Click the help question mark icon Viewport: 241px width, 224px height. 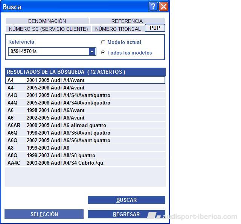click(153, 7)
